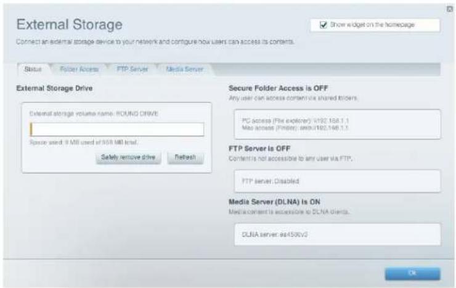Image resolution: width=456 pixels, height=288 pixels.
Task: Toggle Show widget on the homepage checkbox
Action: pyautogui.click(x=323, y=25)
